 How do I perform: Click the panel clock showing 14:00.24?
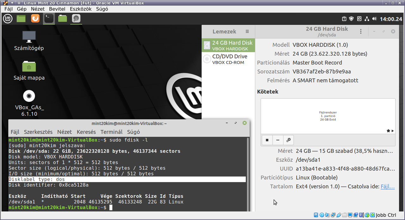pos(391,19)
